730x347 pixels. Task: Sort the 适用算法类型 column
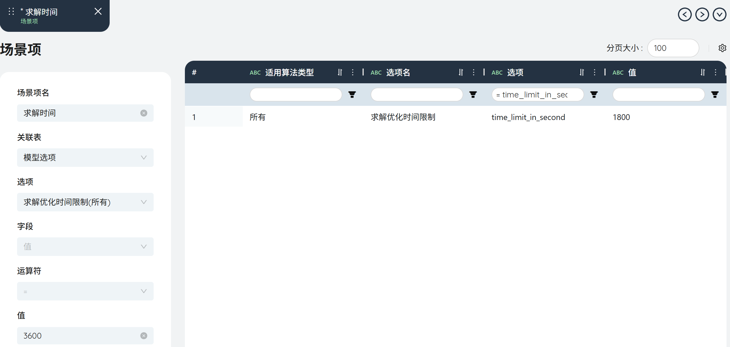[340, 72]
